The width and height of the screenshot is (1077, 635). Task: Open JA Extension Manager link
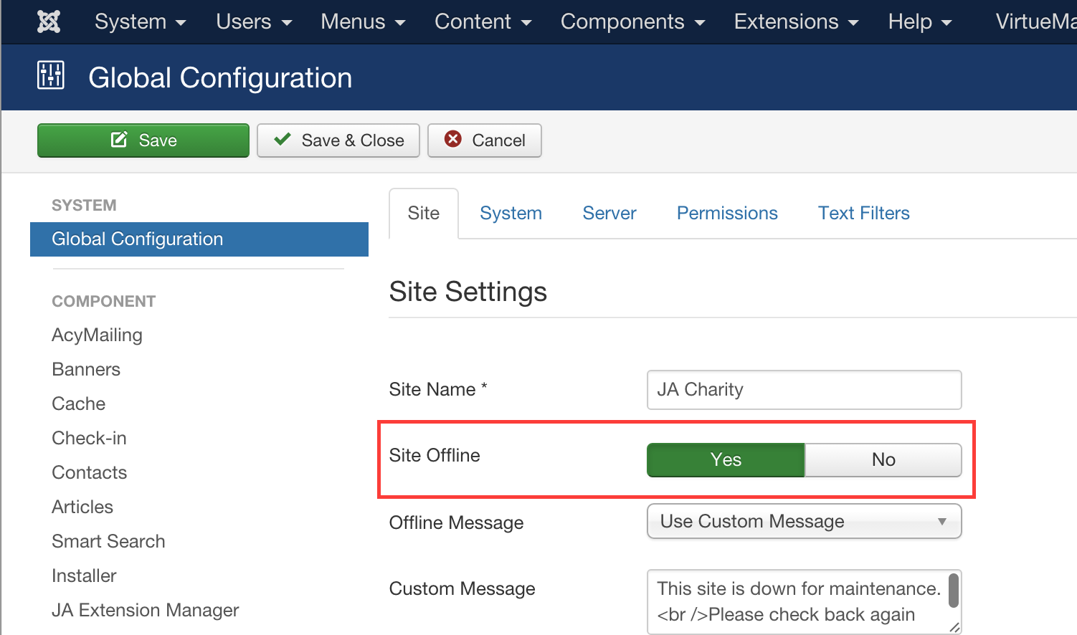click(x=146, y=610)
